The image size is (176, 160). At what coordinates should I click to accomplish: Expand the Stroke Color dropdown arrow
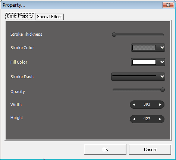click(x=162, y=48)
